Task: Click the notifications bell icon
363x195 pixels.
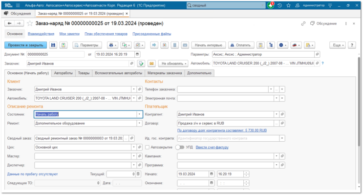Action: click(270, 5)
